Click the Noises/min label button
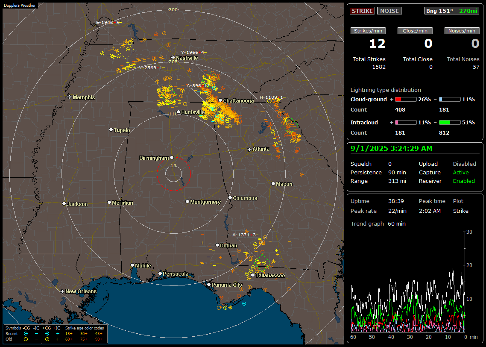486x347 pixels. pyautogui.click(x=462, y=31)
